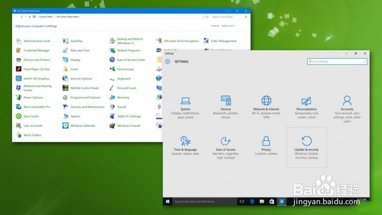Open Devices and Printers icon
The image size is (382, 215).
(x=19, y=60)
